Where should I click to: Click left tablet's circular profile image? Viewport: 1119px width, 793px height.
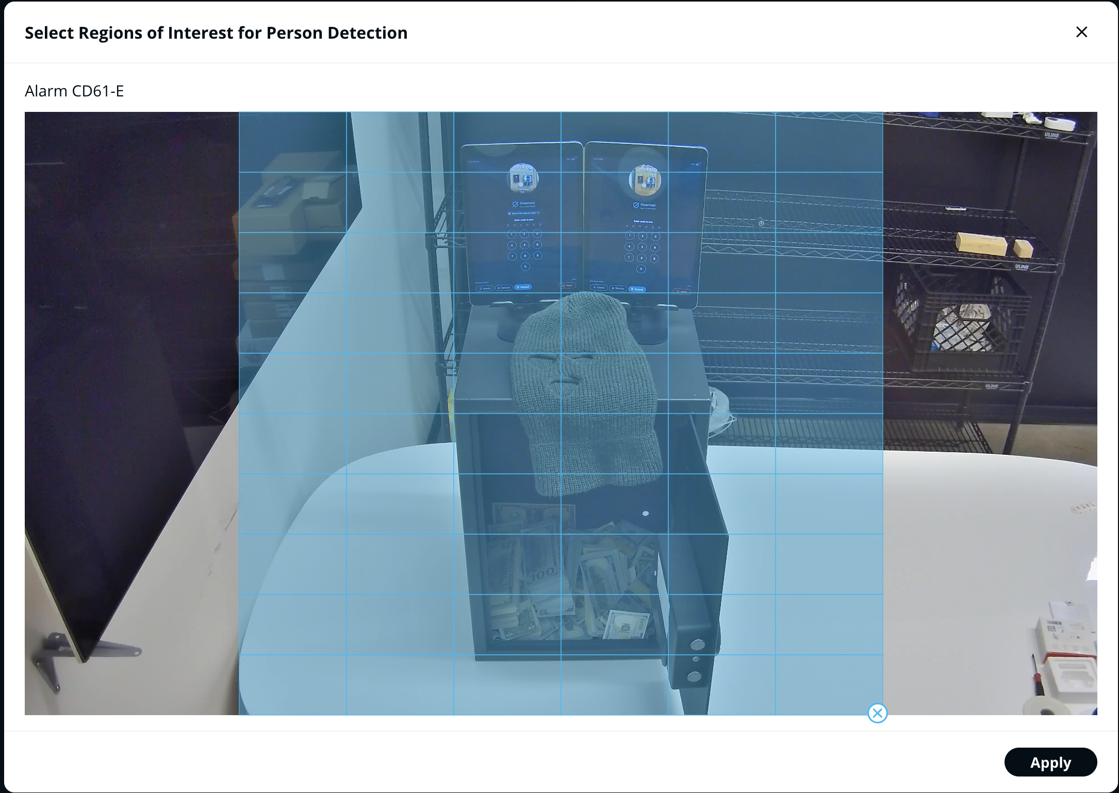pos(523,179)
